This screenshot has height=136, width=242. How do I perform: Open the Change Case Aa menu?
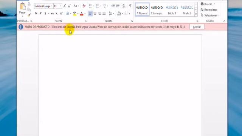click(x=76, y=6)
